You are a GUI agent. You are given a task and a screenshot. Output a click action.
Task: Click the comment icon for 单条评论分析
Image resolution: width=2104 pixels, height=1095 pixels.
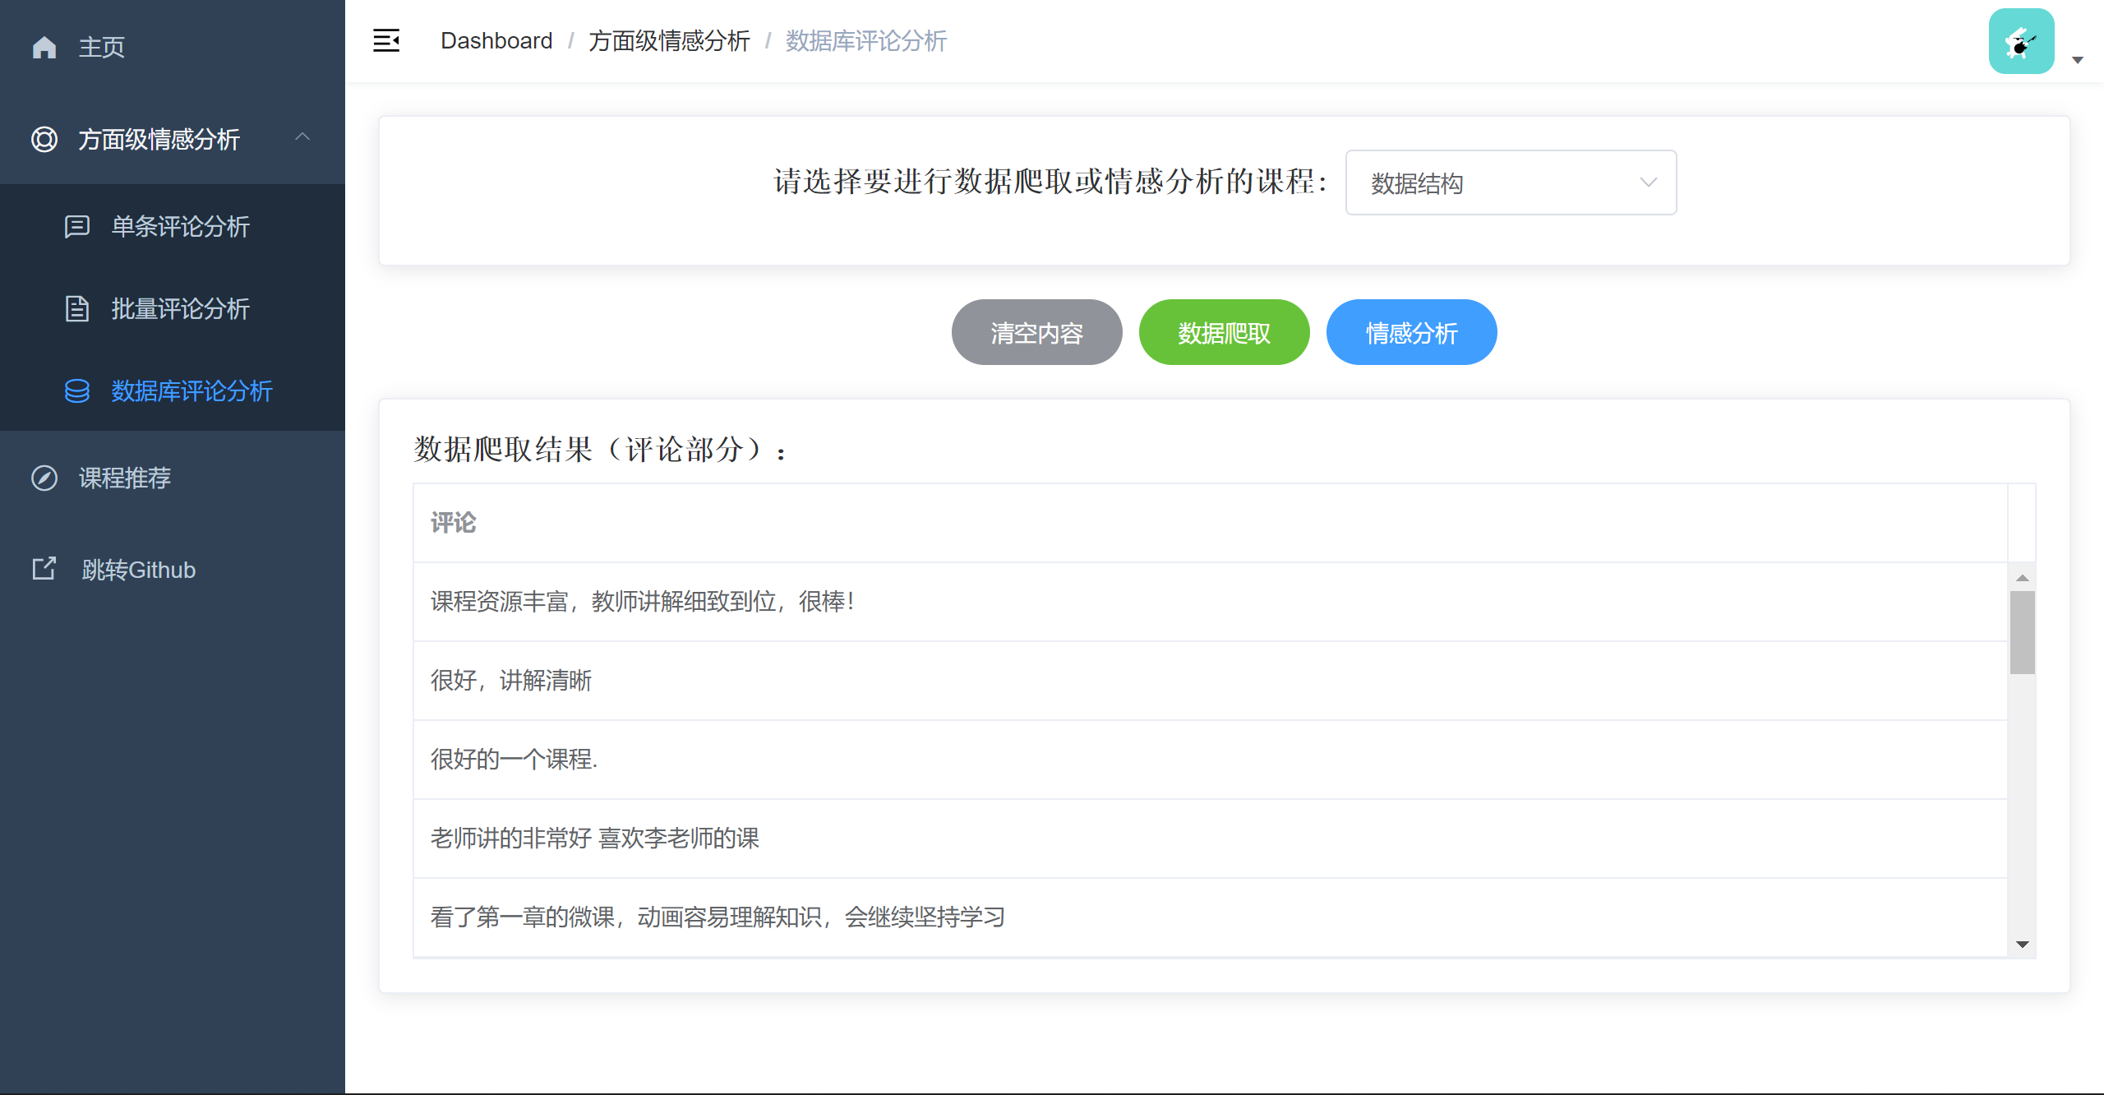pos(77,226)
